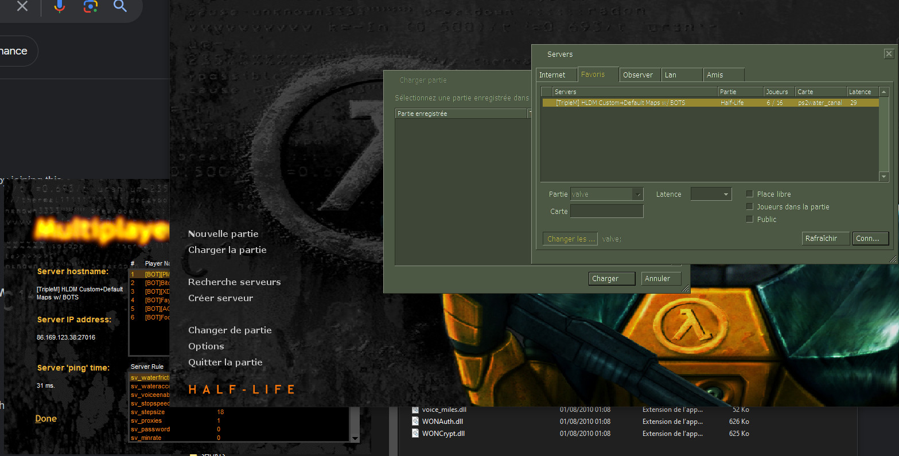899x456 pixels.
Task: Select the sv_password rule row
Action: (238, 429)
